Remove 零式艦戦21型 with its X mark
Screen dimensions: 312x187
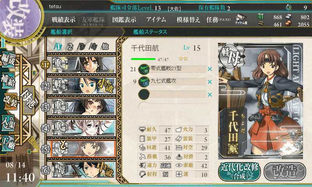(x=209, y=69)
